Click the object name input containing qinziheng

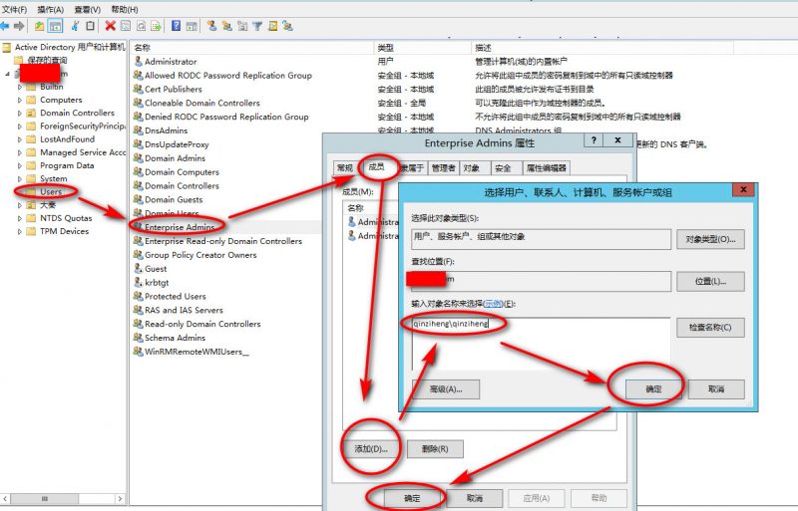(x=541, y=344)
